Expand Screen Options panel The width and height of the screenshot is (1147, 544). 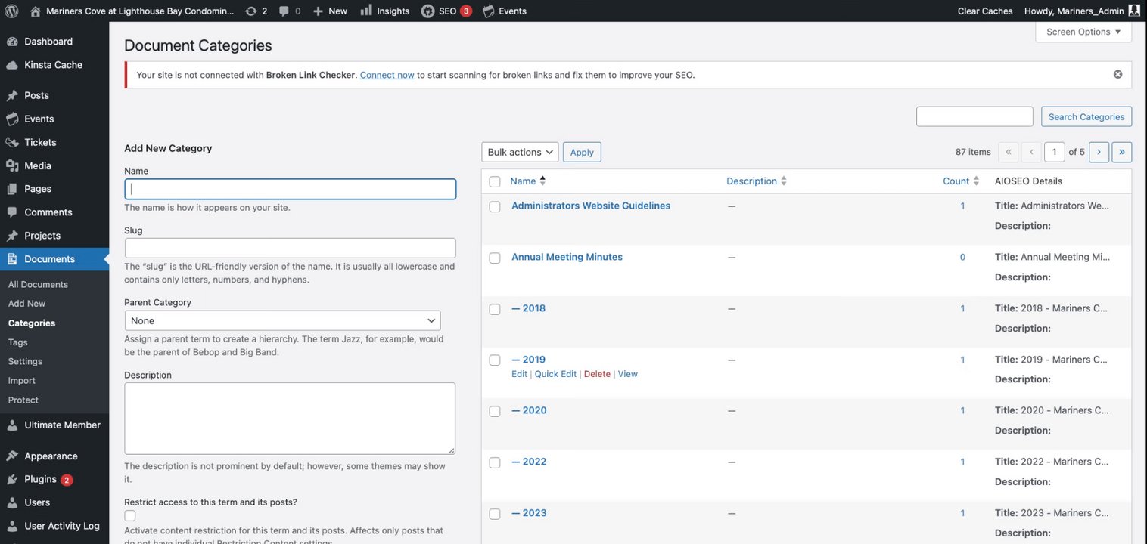click(x=1083, y=32)
